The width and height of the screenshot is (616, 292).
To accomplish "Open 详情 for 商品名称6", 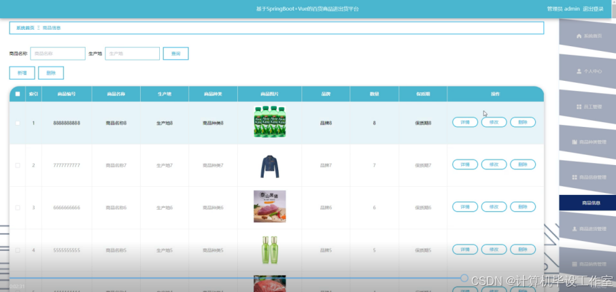I will [x=465, y=207].
